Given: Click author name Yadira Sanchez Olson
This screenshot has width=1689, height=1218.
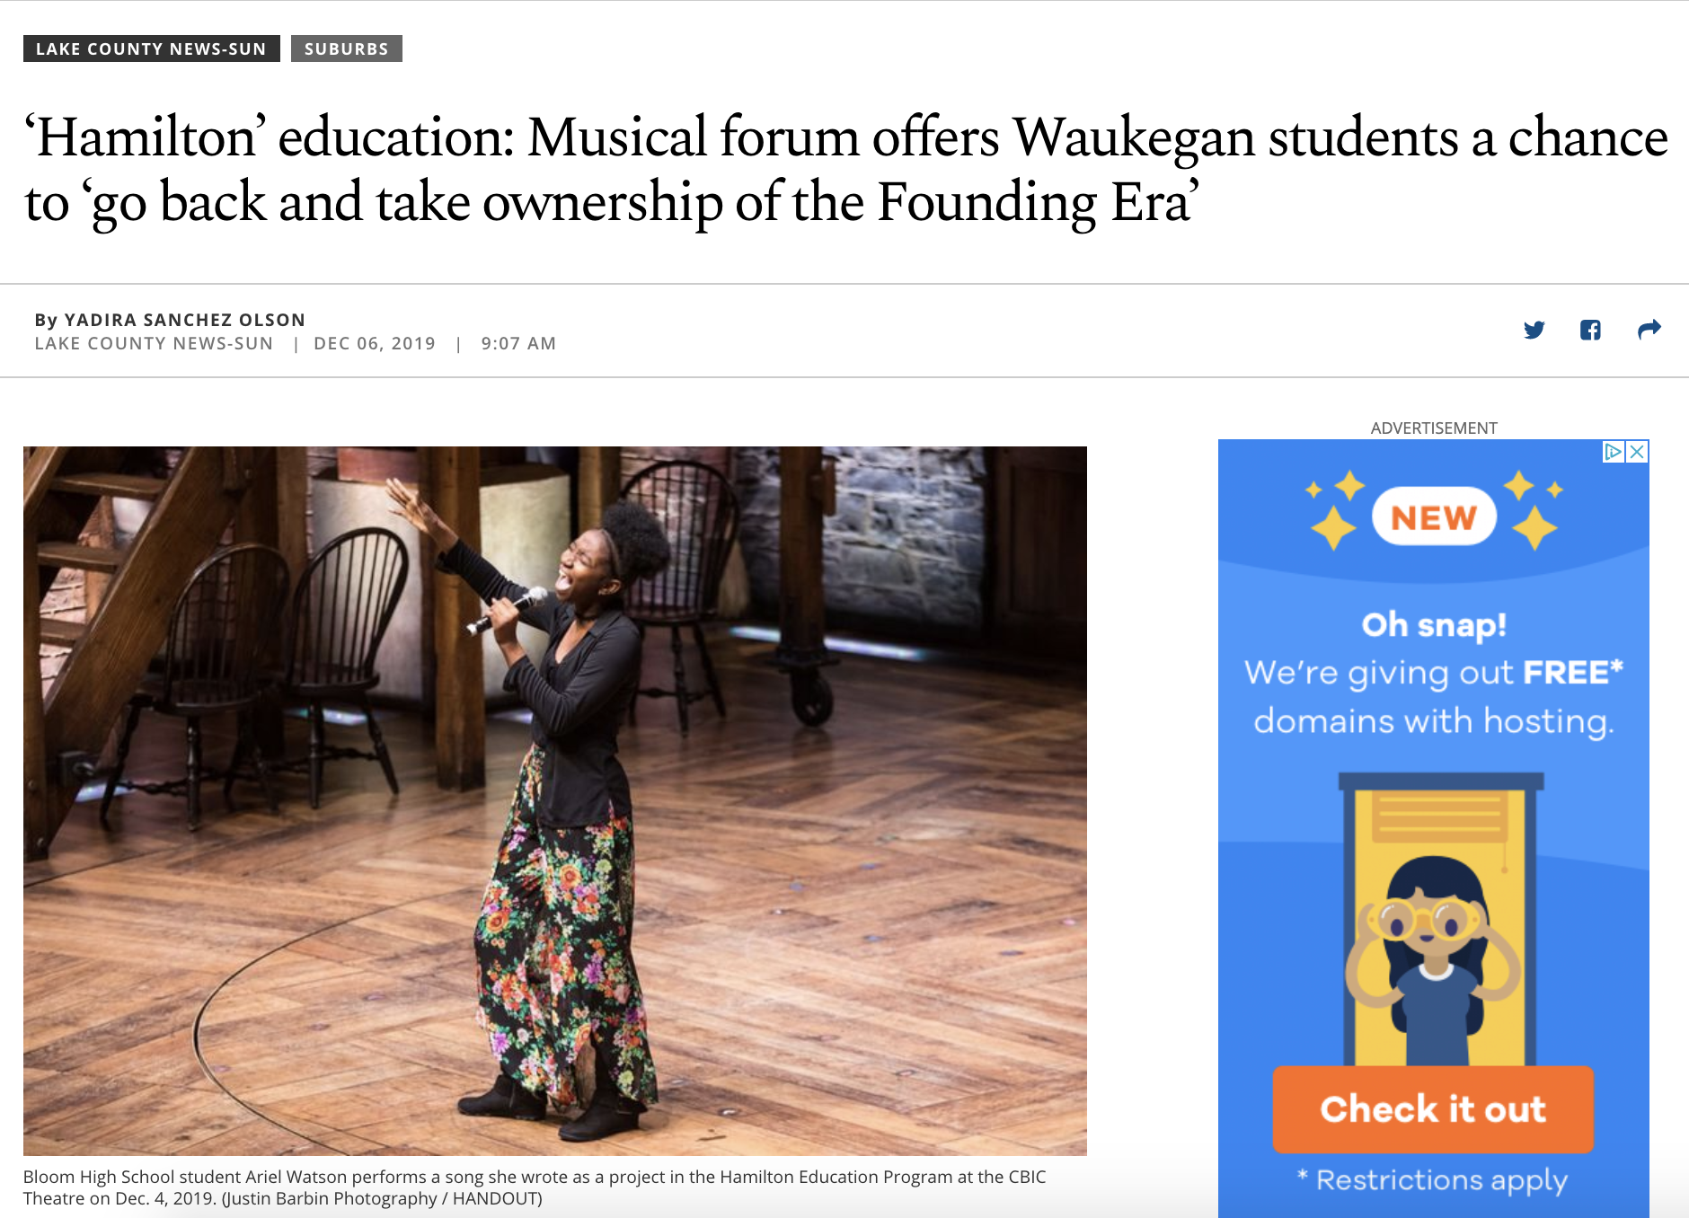Looking at the screenshot, I should (x=184, y=320).
